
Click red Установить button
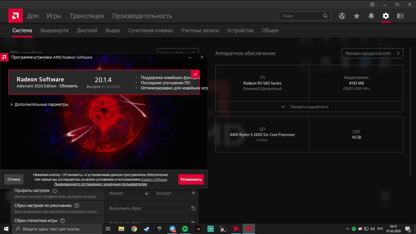pyautogui.click(x=191, y=179)
